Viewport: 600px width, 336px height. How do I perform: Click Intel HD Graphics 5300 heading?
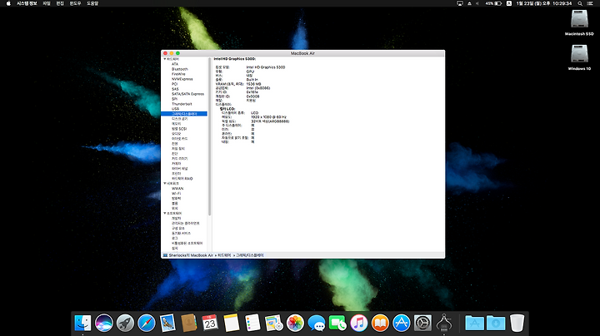pyautogui.click(x=234, y=59)
